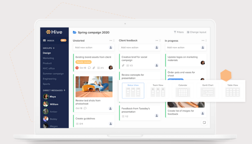Screen dimensions: 252x144
Task: Open direct message with William
Action: (x=51, y=104)
